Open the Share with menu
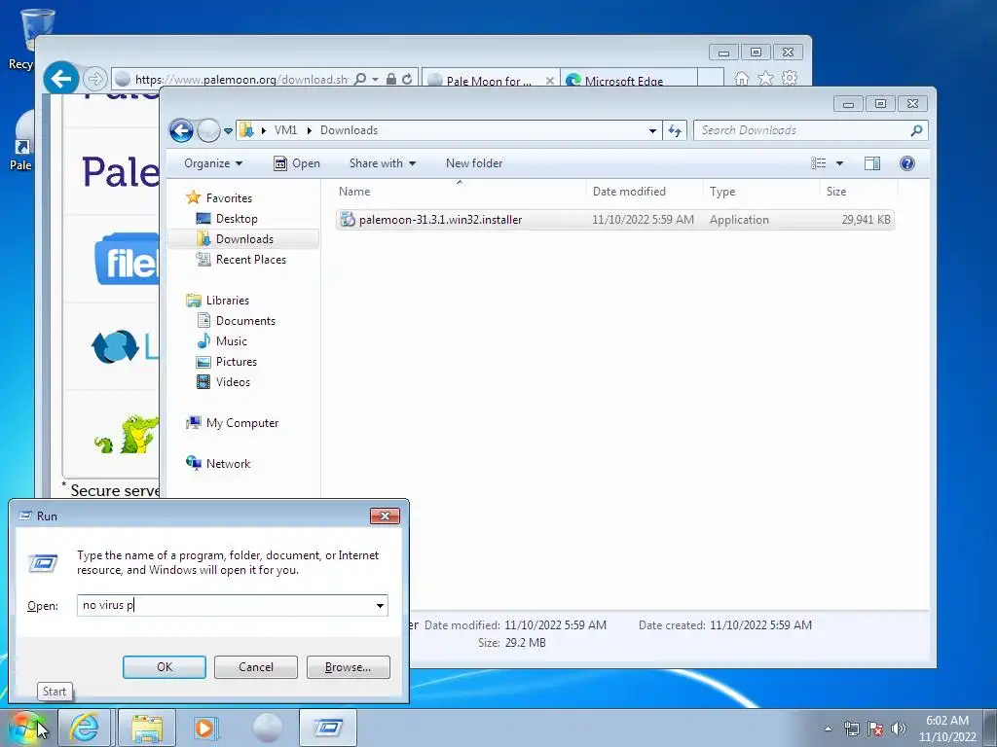Screen dimensions: 997x747 click(x=382, y=163)
